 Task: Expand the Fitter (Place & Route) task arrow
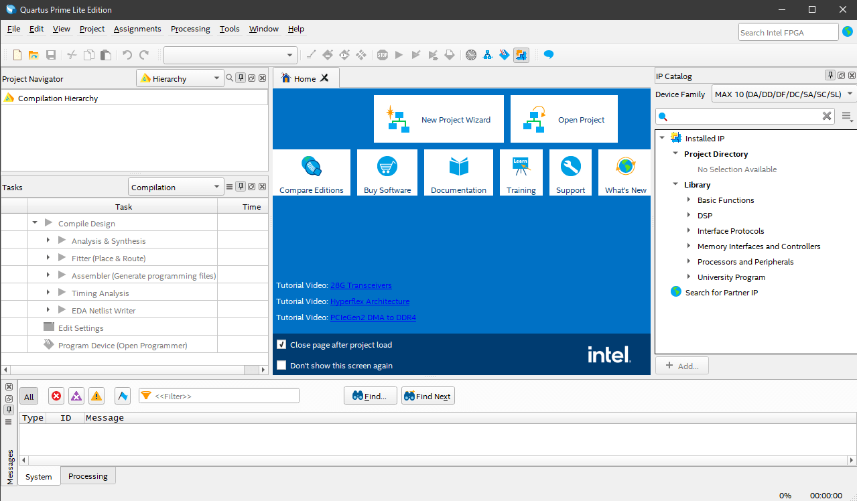pos(48,258)
